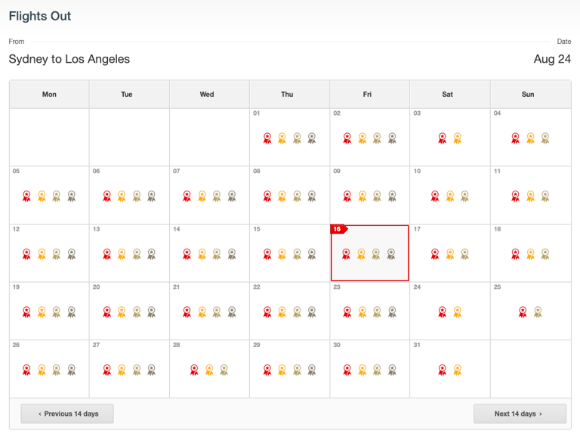Click the Flights Out heading

40,17
